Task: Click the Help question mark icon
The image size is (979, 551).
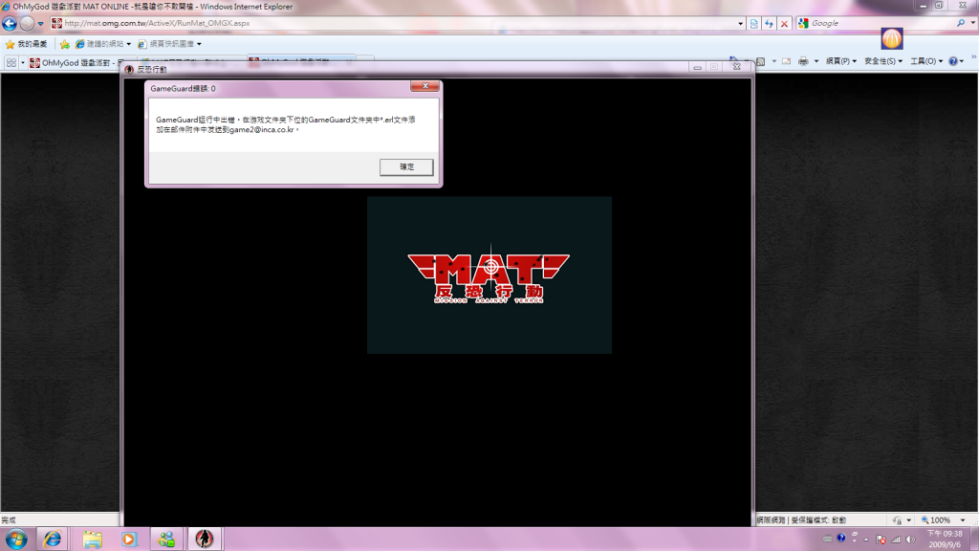Action: 955,61
